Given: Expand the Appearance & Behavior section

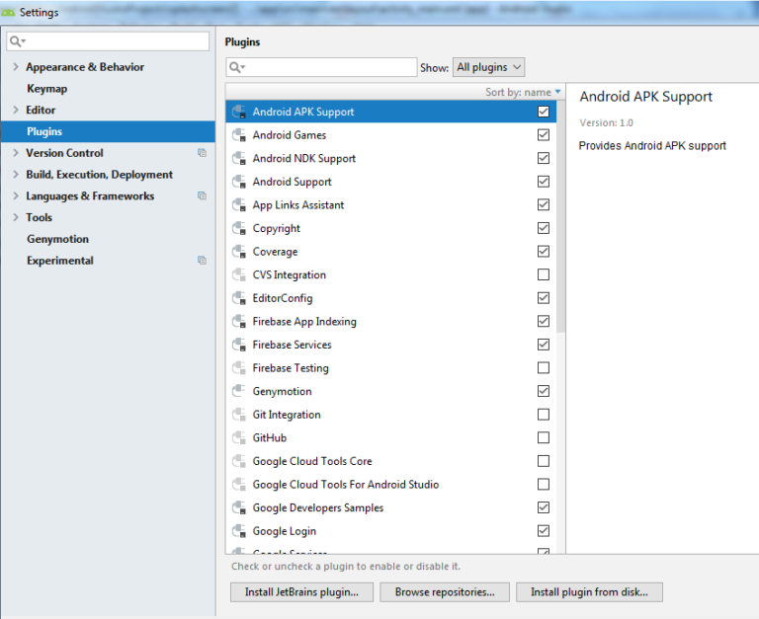Looking at the screenshot, I should pos(16,67).
